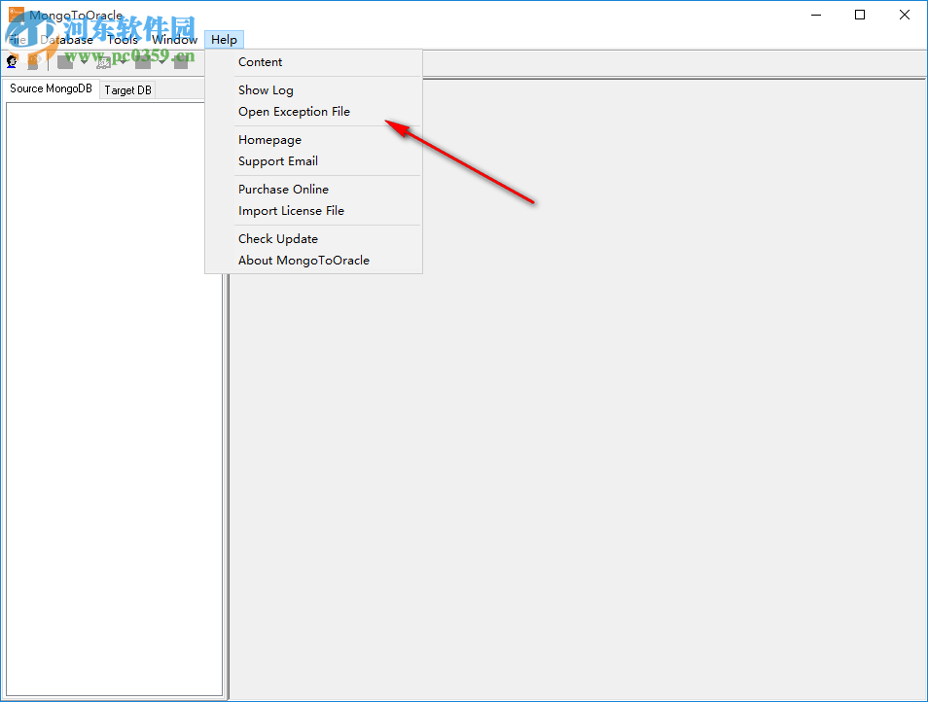The height and width of the screenshot is (702, 928).
Task: Switch to the Target DB tab
Action: [127, 89]
